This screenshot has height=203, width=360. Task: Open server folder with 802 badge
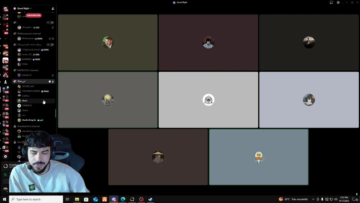coord(5,132)
